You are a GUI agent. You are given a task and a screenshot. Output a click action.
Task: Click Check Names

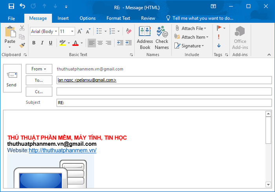point(162,38)
